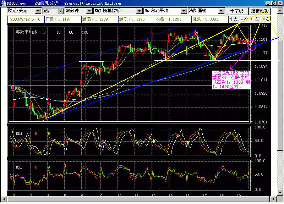Click the ←左 move-left button
This screenshot has width=284, height=204.
click(255, 19)
